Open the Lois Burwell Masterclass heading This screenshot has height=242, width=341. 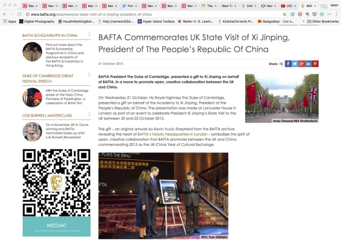point(47,116)
